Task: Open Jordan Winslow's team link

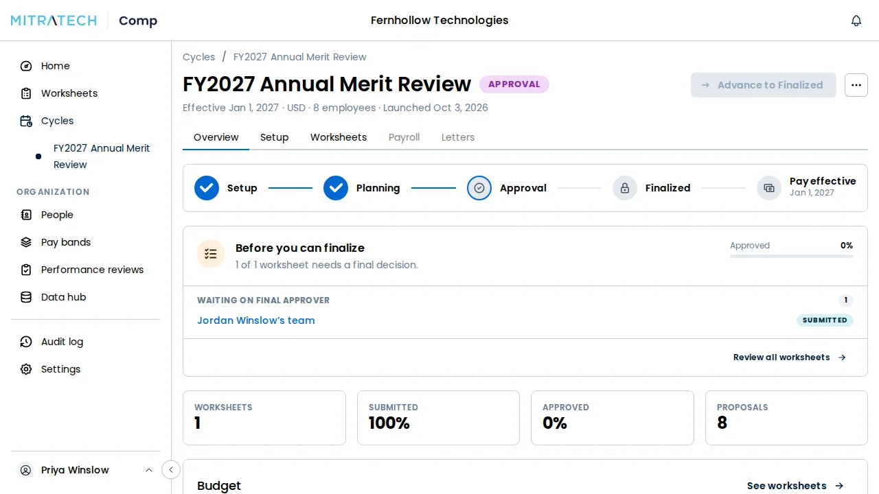Action: point(256,320)
